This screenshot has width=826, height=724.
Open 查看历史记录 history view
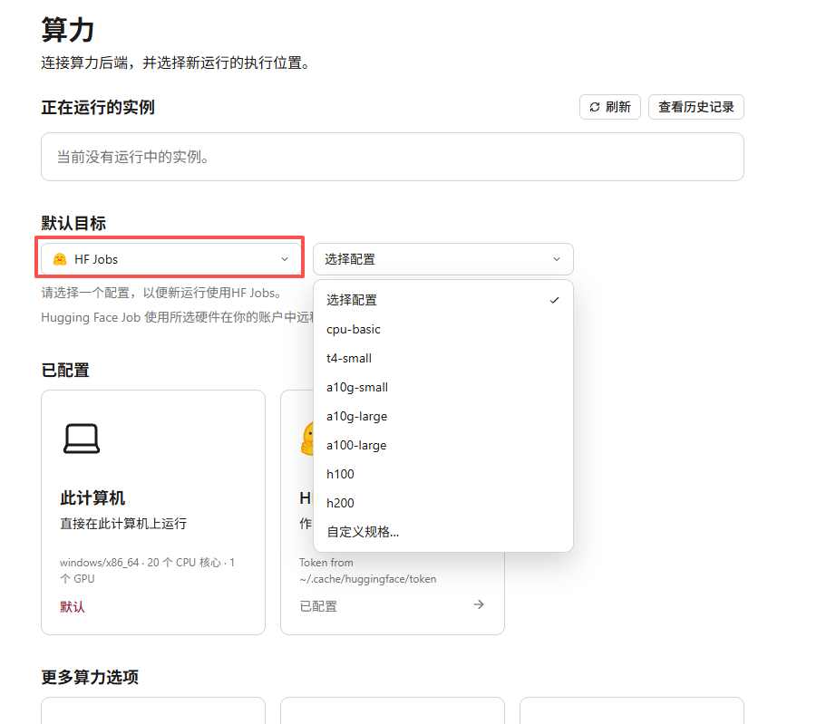pos(695,107)
